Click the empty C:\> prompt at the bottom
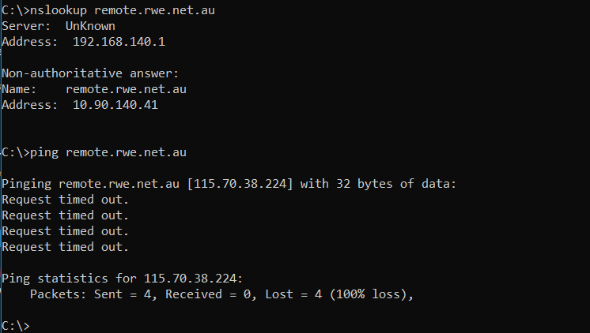 click(16, 325)
